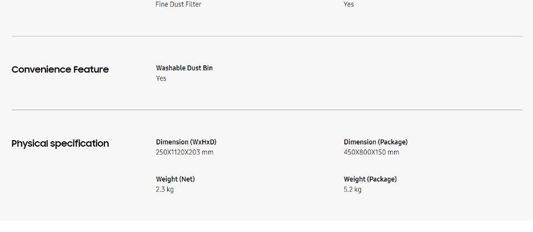Click the Physical specification heading
The width and height of the screenshot is (533, 232).
(x=60, y=143)
